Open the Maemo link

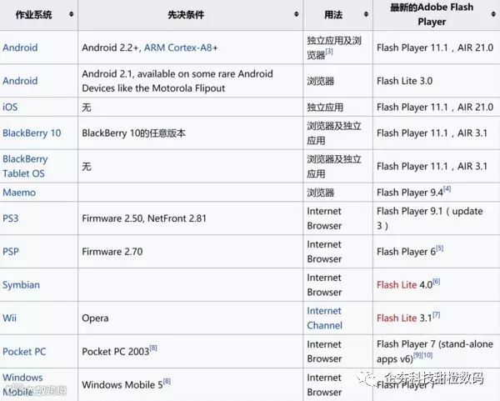coord(19,193)
